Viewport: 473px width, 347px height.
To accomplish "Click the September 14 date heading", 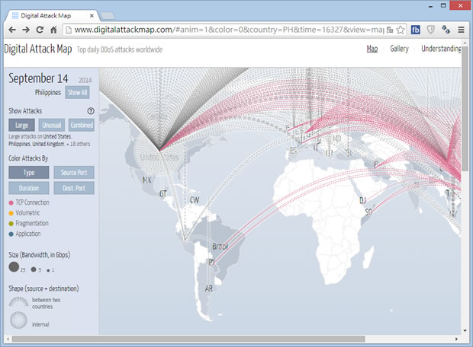I will 38,78.
